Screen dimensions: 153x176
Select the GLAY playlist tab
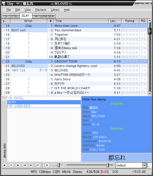[x=26, y=16]
